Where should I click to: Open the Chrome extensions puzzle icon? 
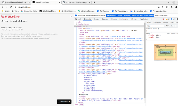click(x=172, y=7)
